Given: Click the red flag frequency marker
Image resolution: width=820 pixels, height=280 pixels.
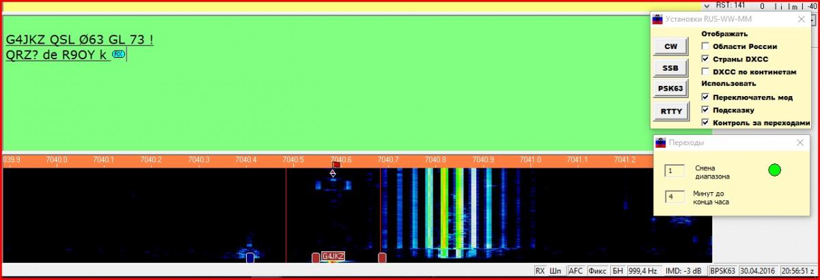Looking at the screenshot, I should (x=336, y=165).
